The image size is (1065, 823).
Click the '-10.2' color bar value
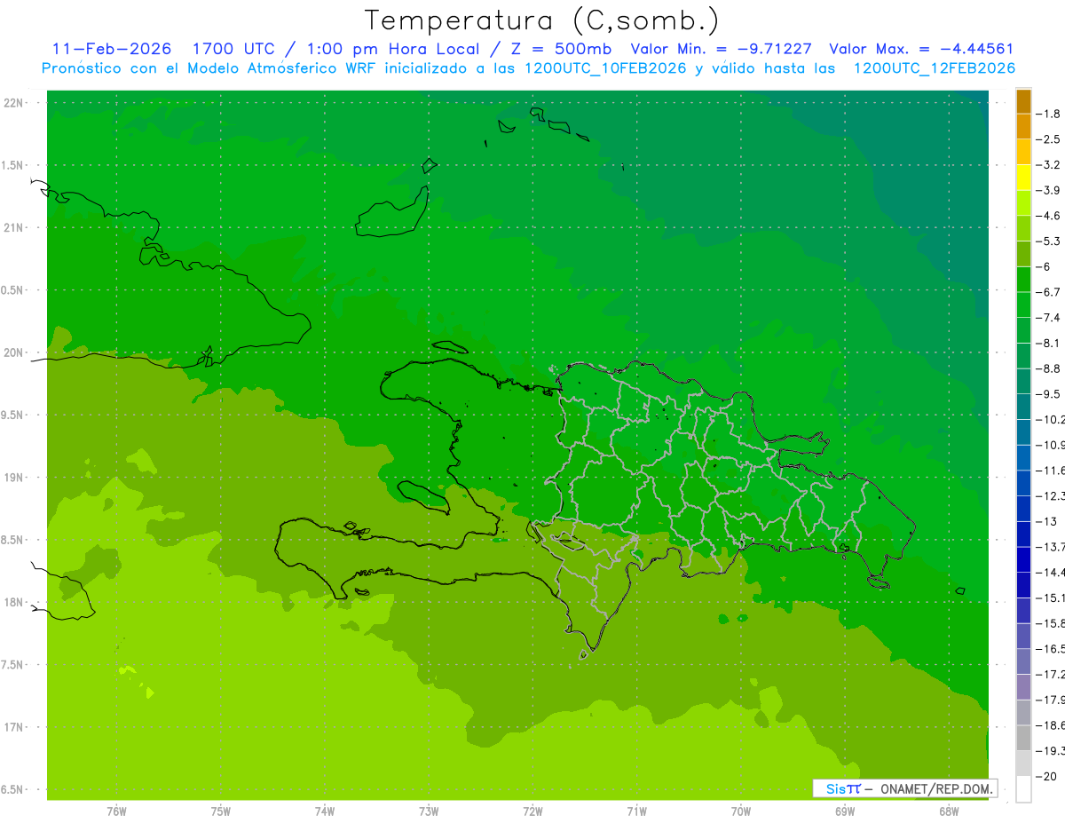click(x=1051, y=419)
